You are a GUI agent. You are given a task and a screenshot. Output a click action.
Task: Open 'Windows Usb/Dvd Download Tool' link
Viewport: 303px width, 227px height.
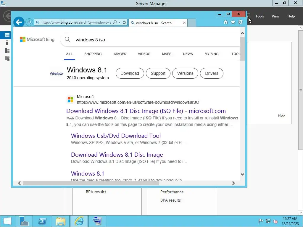coord(116,136)
